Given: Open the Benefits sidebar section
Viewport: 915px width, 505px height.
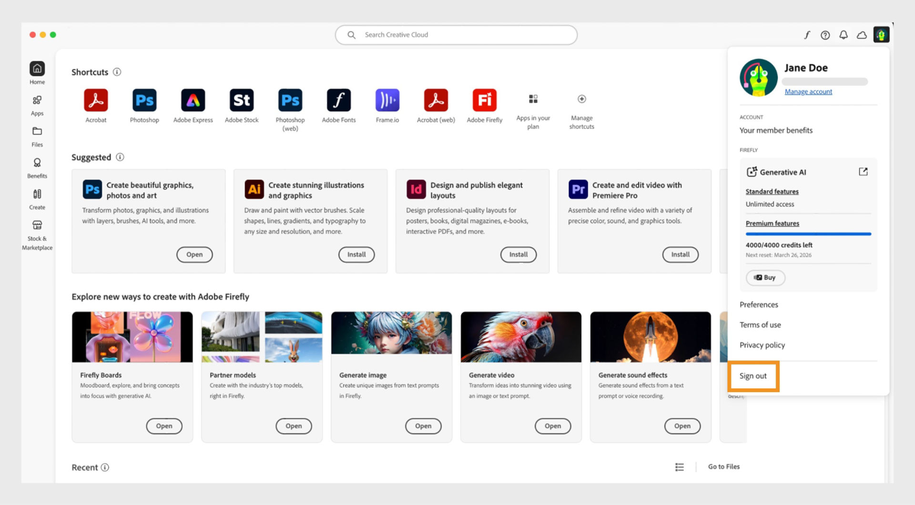Looking at the screenshot, I should (37, 168).
